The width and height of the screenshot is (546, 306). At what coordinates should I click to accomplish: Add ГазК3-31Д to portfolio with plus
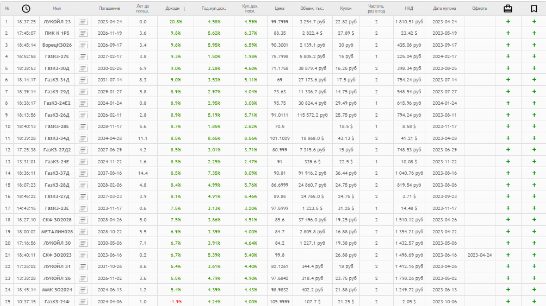(x=508, y=80)
